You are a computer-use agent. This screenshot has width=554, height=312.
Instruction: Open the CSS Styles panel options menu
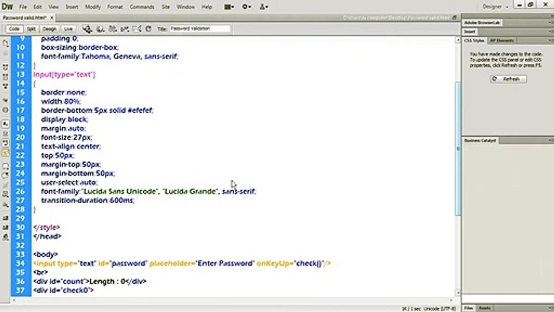point(551,41)
